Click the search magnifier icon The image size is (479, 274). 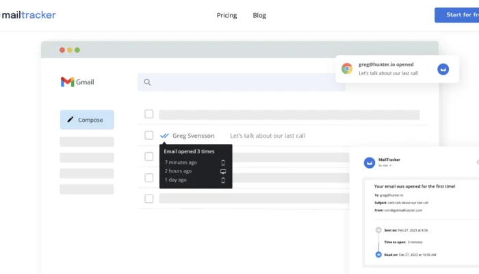coord(147,82)
